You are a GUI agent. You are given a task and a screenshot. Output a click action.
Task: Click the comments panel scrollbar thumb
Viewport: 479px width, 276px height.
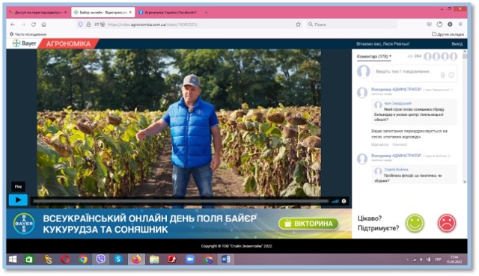click(x=465, y=57)
